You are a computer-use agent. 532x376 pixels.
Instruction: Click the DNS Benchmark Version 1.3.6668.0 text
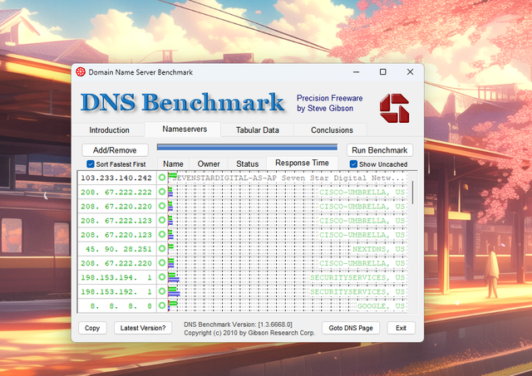click(x=238, y=325)
